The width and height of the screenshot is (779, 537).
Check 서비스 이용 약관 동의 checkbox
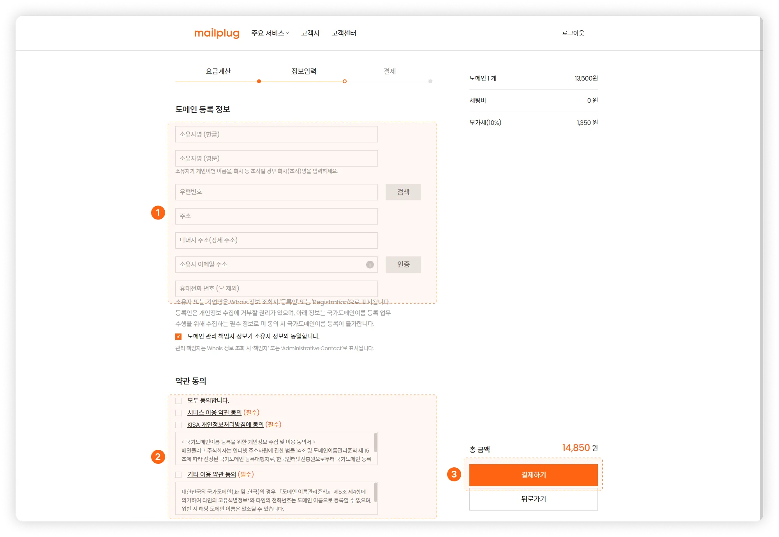click(x=178, y=413)
